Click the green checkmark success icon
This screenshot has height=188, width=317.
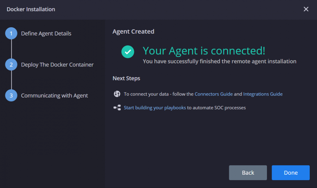point(127,52)
